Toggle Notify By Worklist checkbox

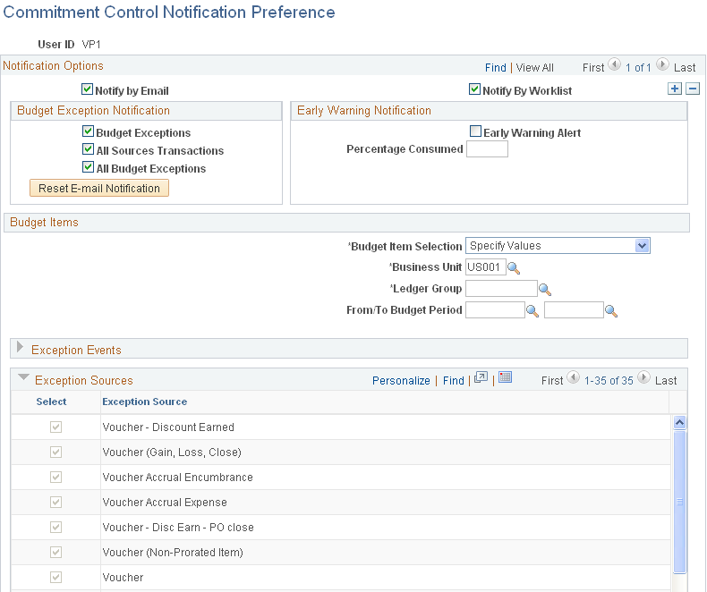474,89
